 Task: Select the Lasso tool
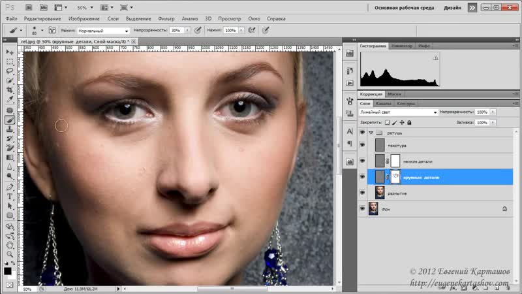point(10,71)
